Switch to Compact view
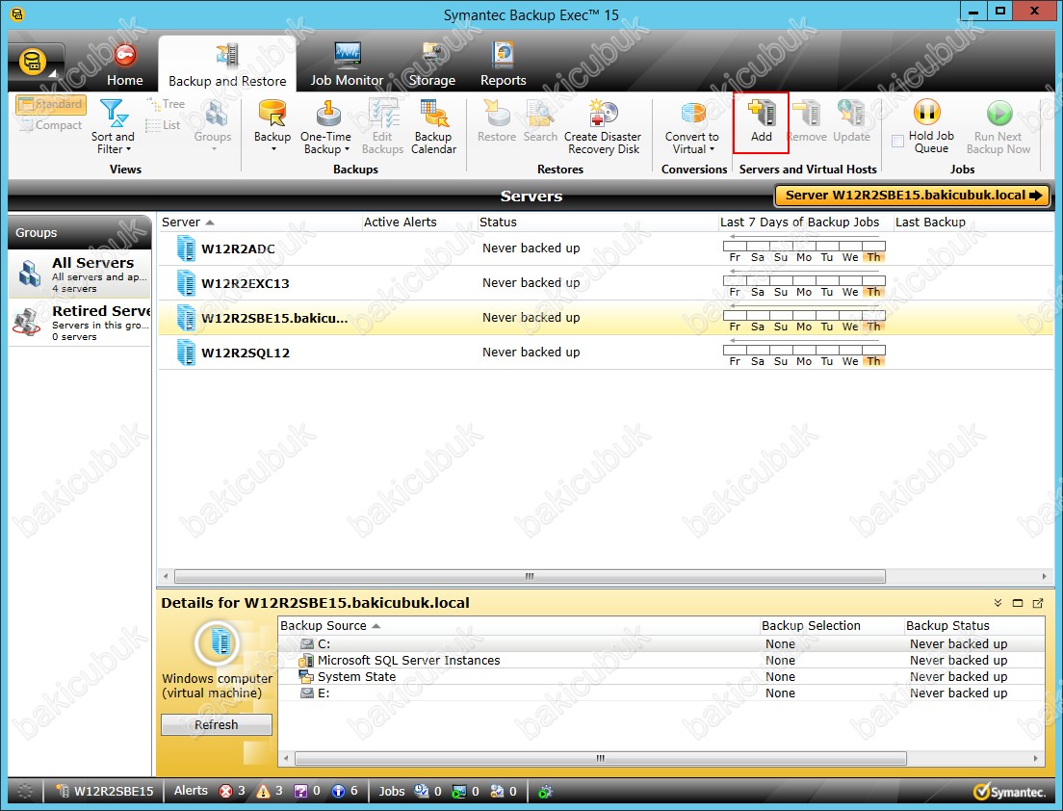Viewport: 1063px width, 811px height. [51, 125]
